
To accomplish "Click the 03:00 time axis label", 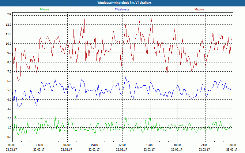I will pyautogui.click(x=39, y=145).
